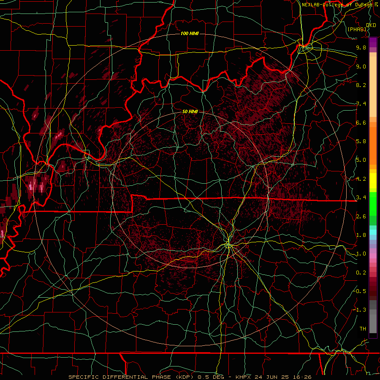Click the 8.2 value on the color scale

[361, 85]
